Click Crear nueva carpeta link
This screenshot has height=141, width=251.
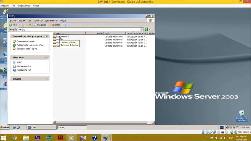26,42
